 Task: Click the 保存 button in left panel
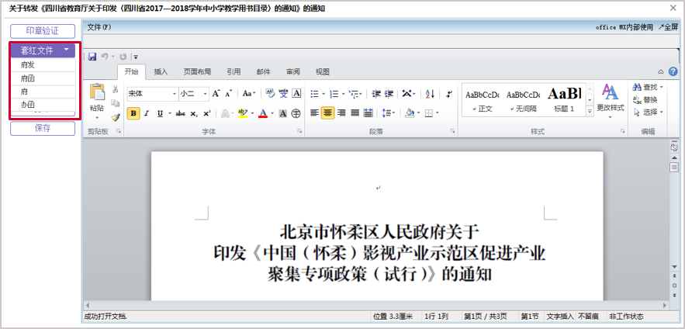click(x=43, y=129)
